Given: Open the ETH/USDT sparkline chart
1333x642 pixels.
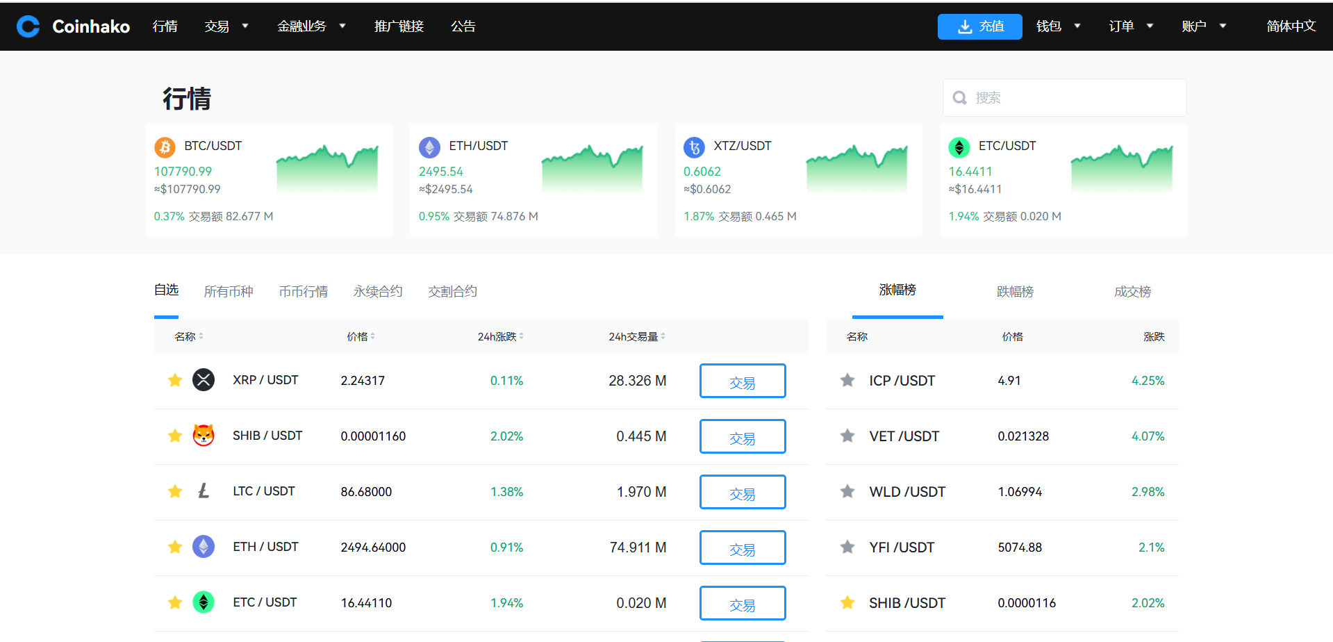Looking at the screenshot, I should (592, 169).
